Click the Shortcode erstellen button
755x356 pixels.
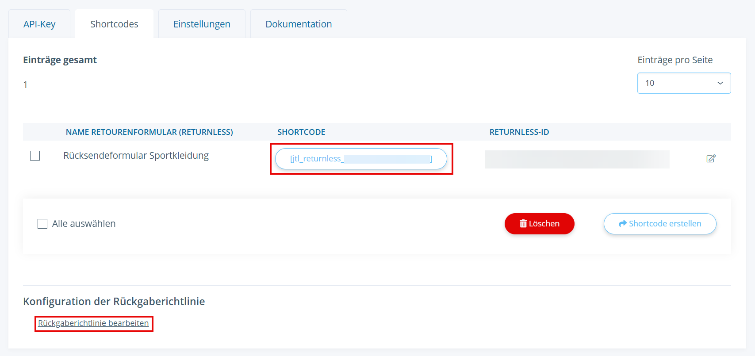click(659, 224)
